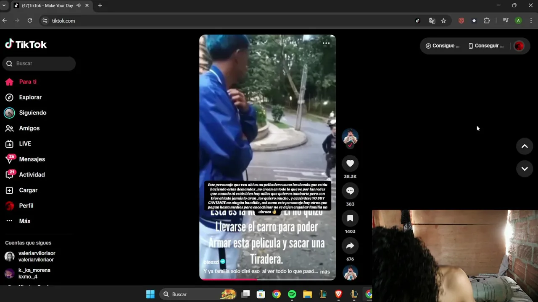This screenshot has width=538, height=302.
Task: Go to the Siguiendo feed
Action: point(26,113)
